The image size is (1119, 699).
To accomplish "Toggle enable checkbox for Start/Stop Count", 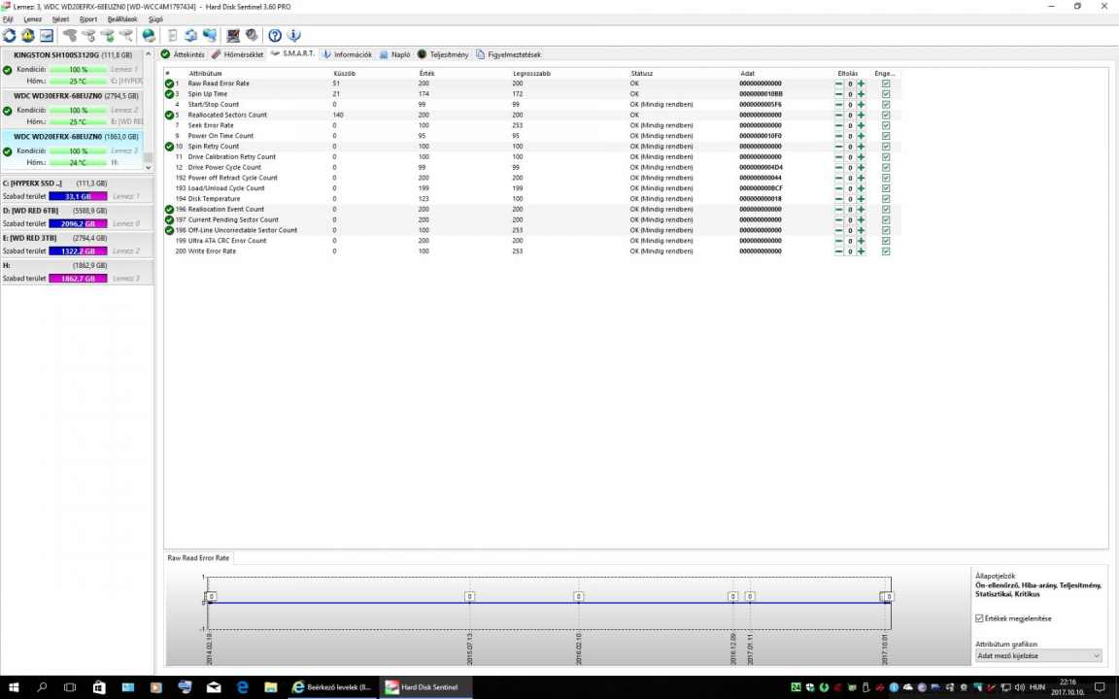I will 886,105.
